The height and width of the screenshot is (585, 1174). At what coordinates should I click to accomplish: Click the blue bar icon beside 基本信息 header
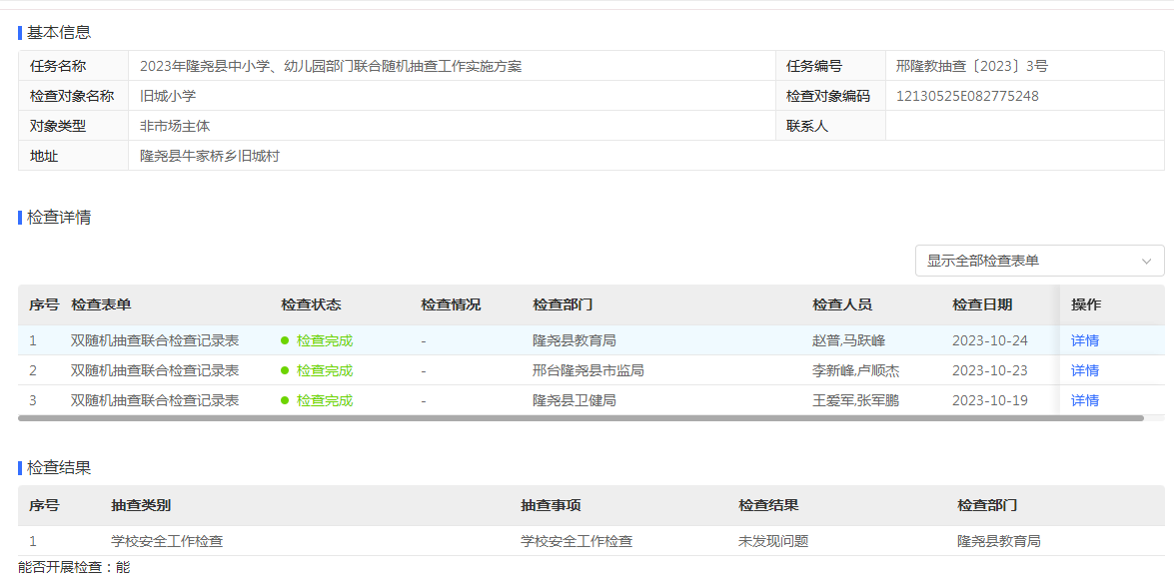(21, 30)
